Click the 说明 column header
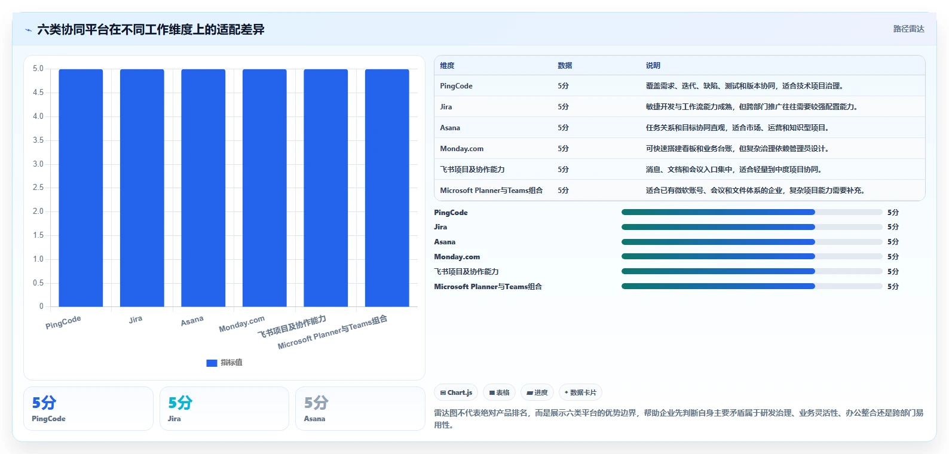The height and width of the screenshot is (454, 949). 653,66
